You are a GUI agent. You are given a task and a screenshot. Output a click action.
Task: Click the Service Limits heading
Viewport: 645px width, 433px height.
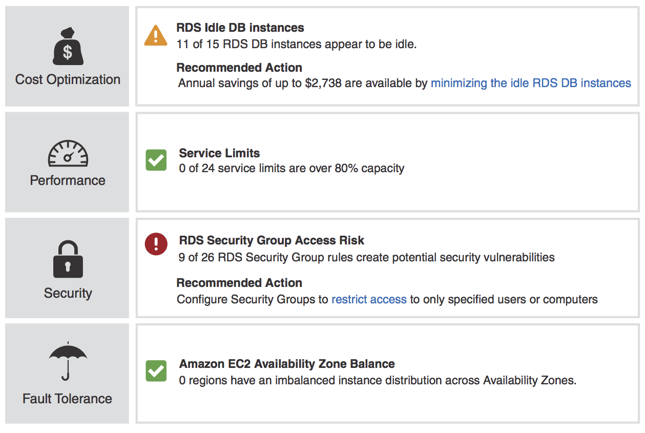(219, 153)
